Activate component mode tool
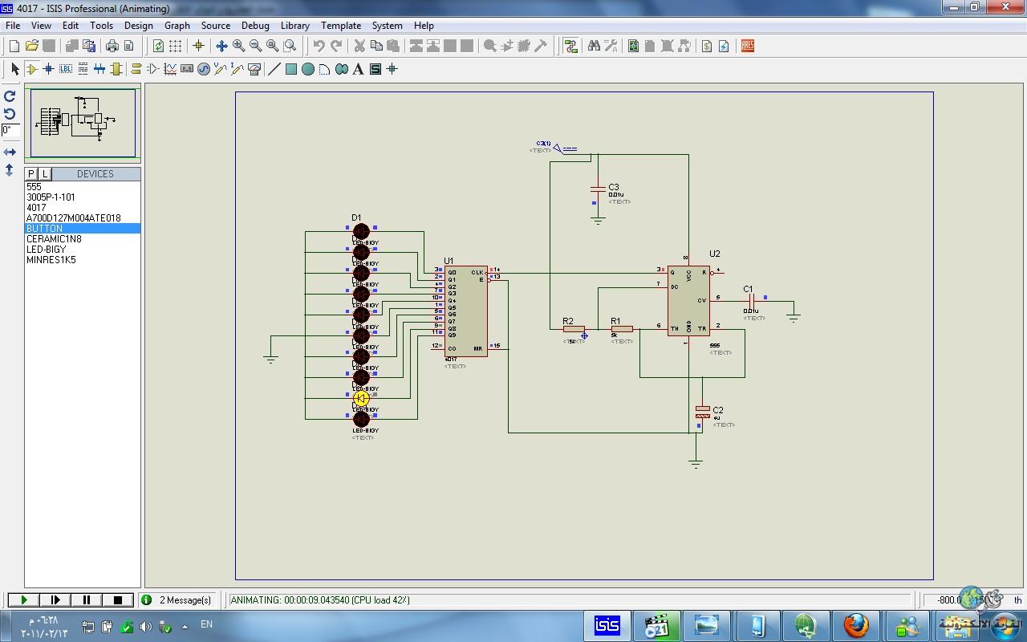Image resolution: width=1027 pixels, height=642 pixels. tap(32, 70)
